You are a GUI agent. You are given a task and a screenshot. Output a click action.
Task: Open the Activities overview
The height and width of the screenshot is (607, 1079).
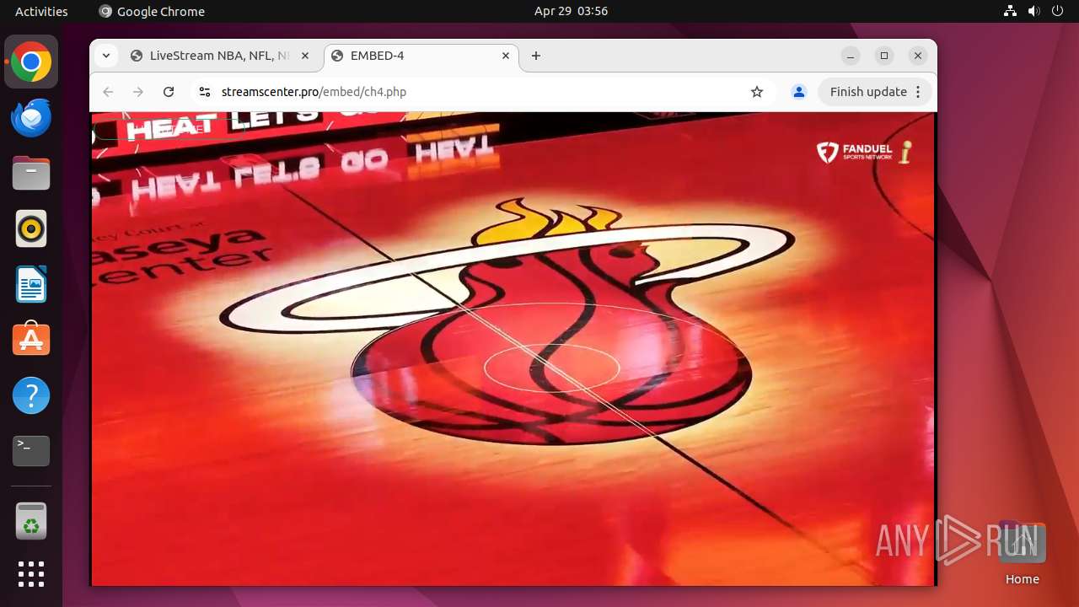pyautogui.click(x=41, y=11)
